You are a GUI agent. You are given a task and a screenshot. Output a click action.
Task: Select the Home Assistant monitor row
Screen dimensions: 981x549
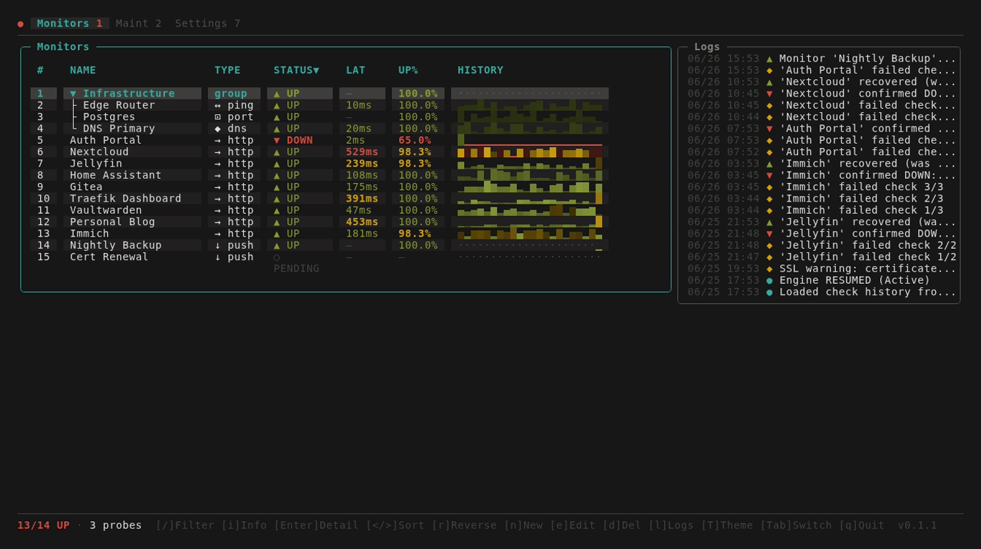[320, 175]
